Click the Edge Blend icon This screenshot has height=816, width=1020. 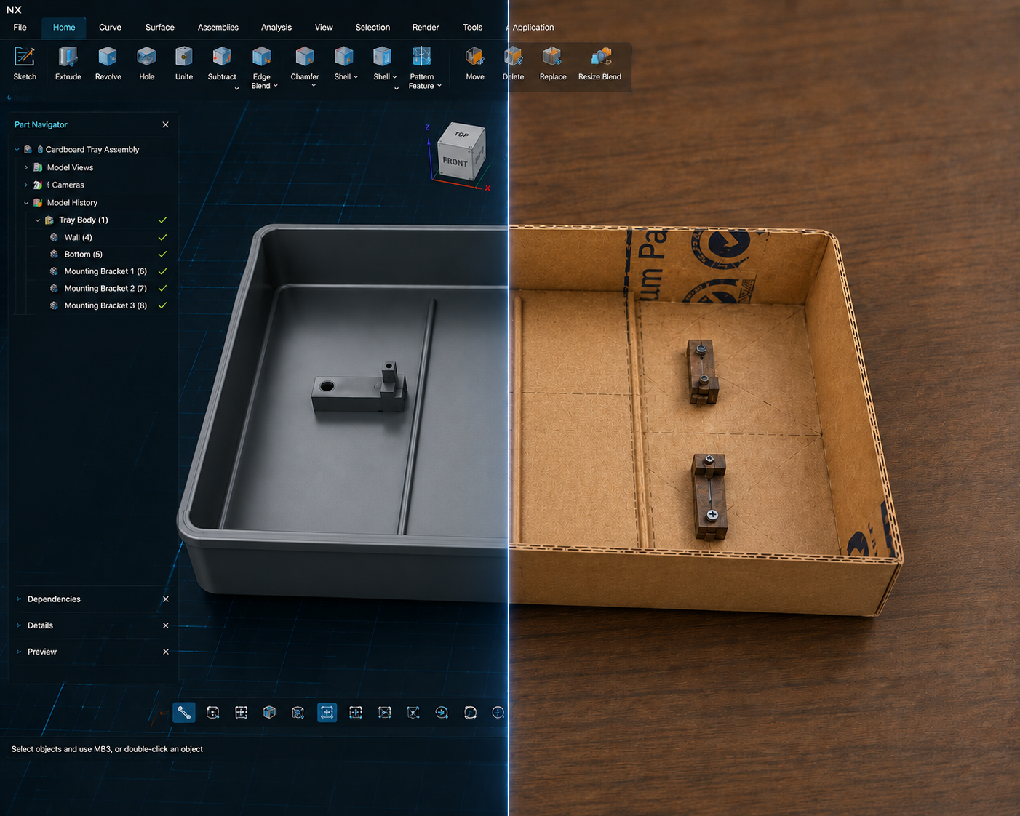coord(261,57)
